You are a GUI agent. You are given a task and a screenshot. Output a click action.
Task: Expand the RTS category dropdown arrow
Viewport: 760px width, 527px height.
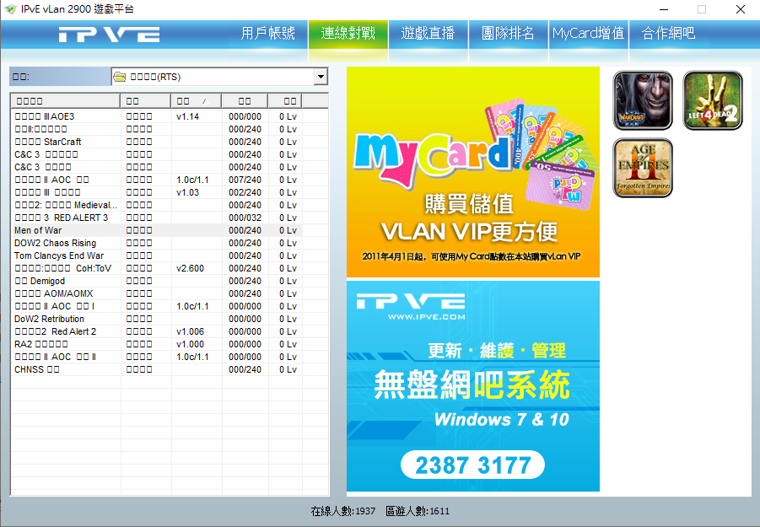point(321,78)
